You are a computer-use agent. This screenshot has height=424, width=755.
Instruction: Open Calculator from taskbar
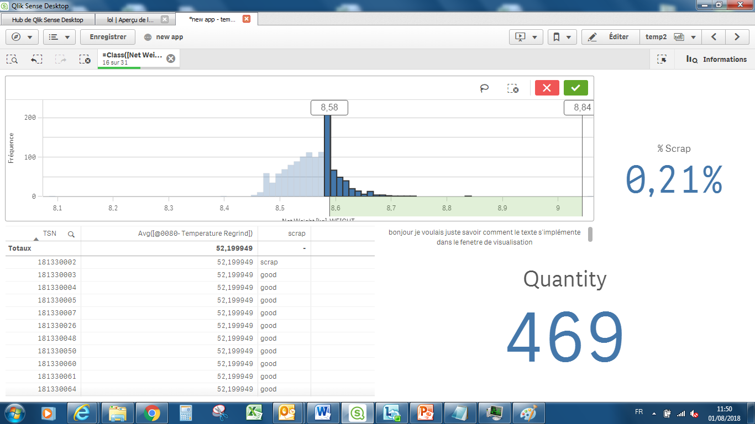[x=186, y=412]
